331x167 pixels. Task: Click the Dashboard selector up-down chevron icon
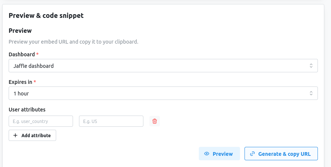coord(311,66)
